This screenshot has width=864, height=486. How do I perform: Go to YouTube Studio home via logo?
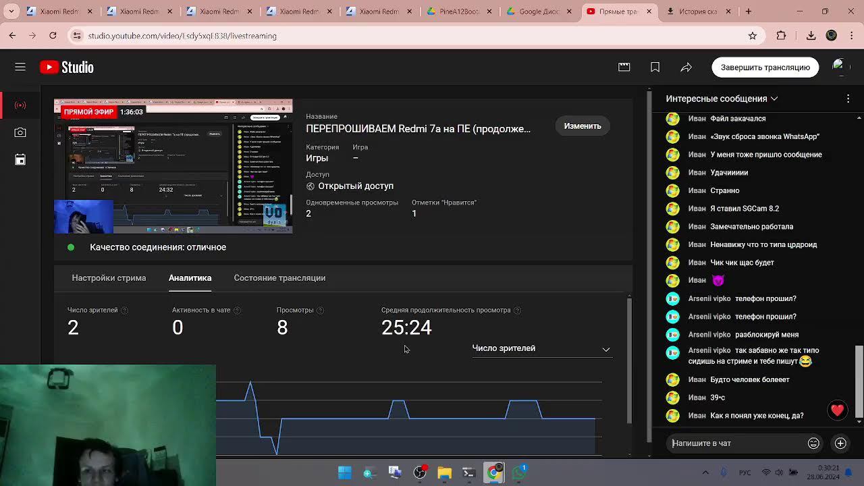point(67,67)
